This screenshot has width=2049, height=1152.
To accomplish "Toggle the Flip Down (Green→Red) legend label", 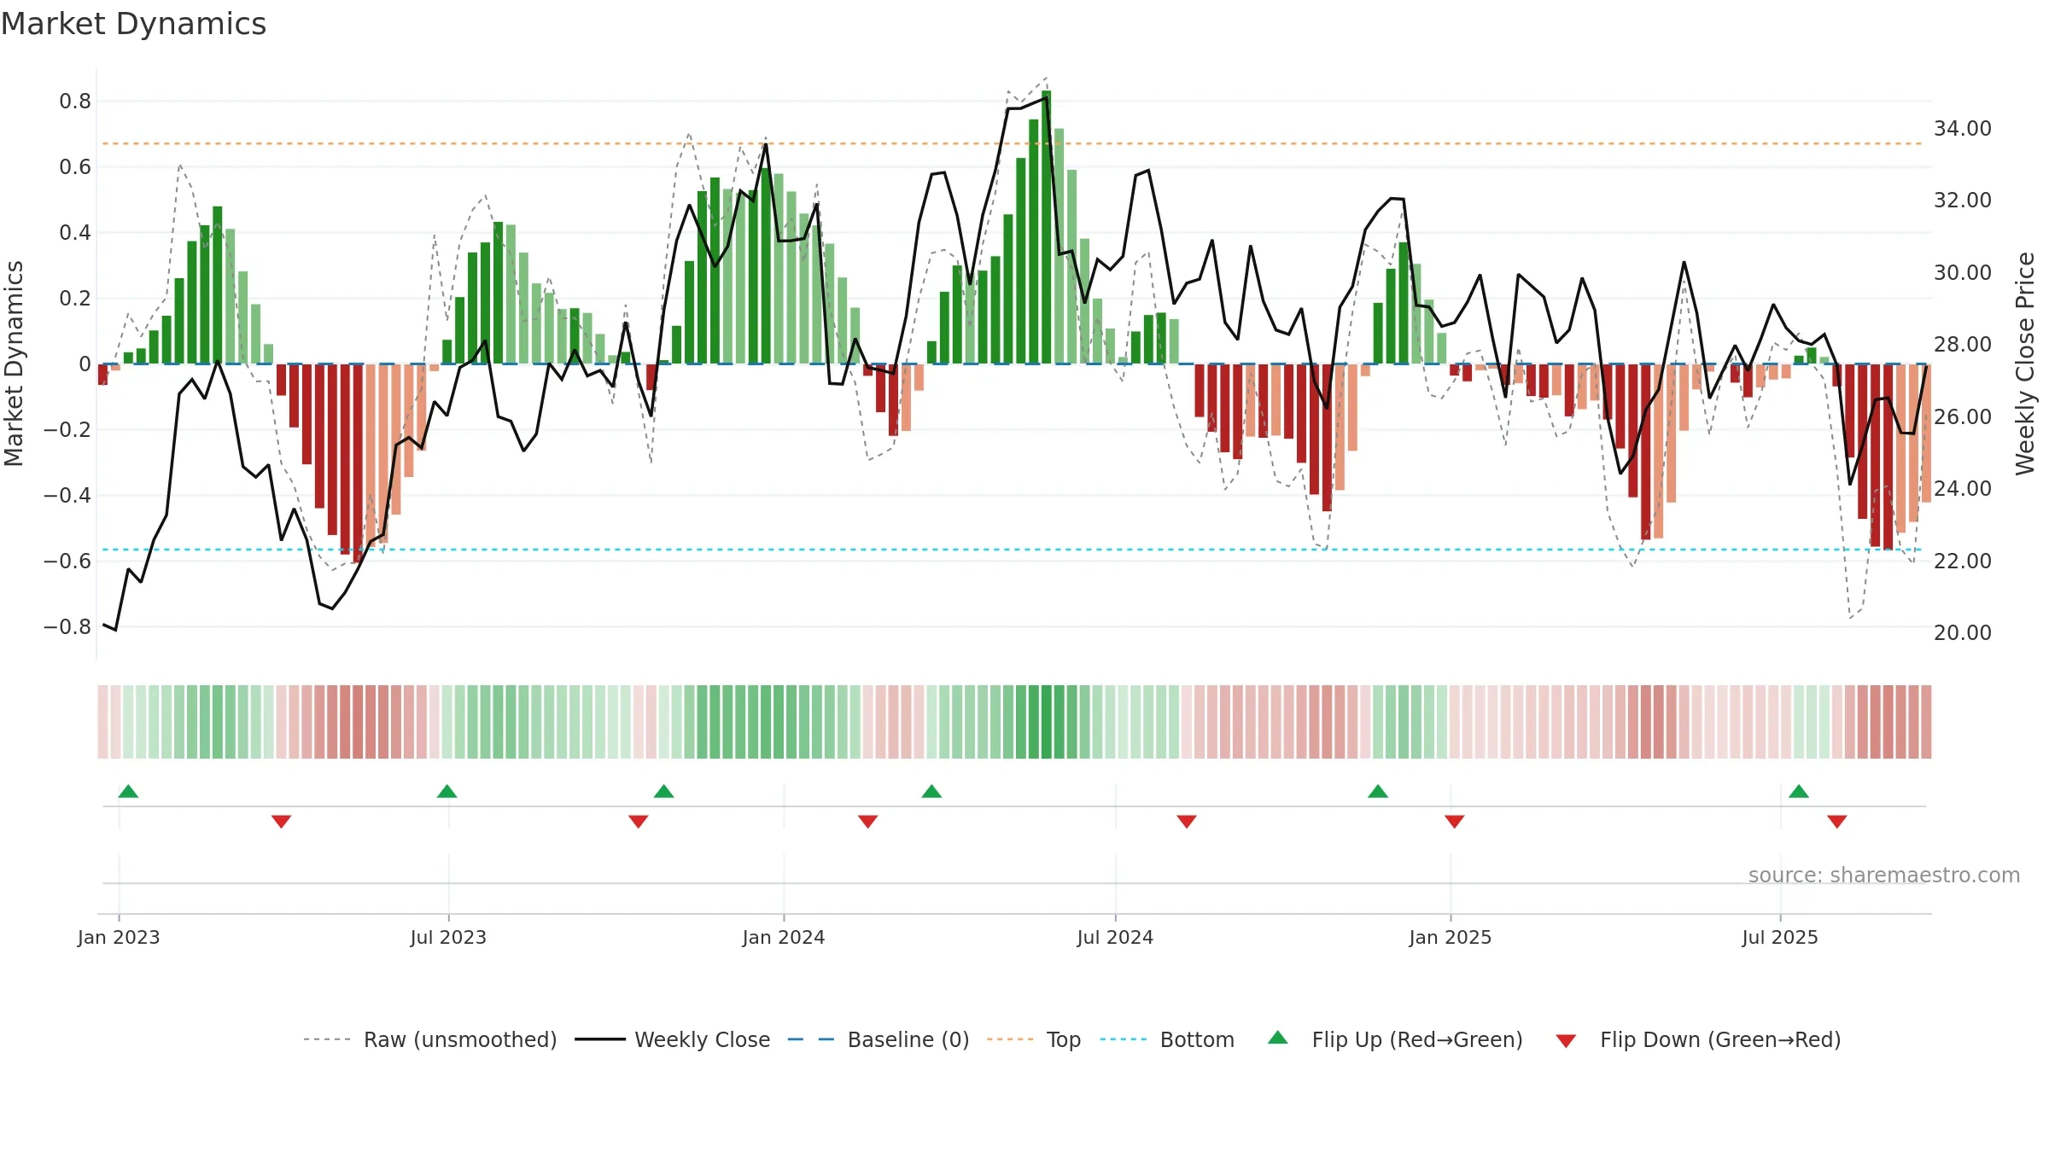I will click(x=1720, y=1039).
